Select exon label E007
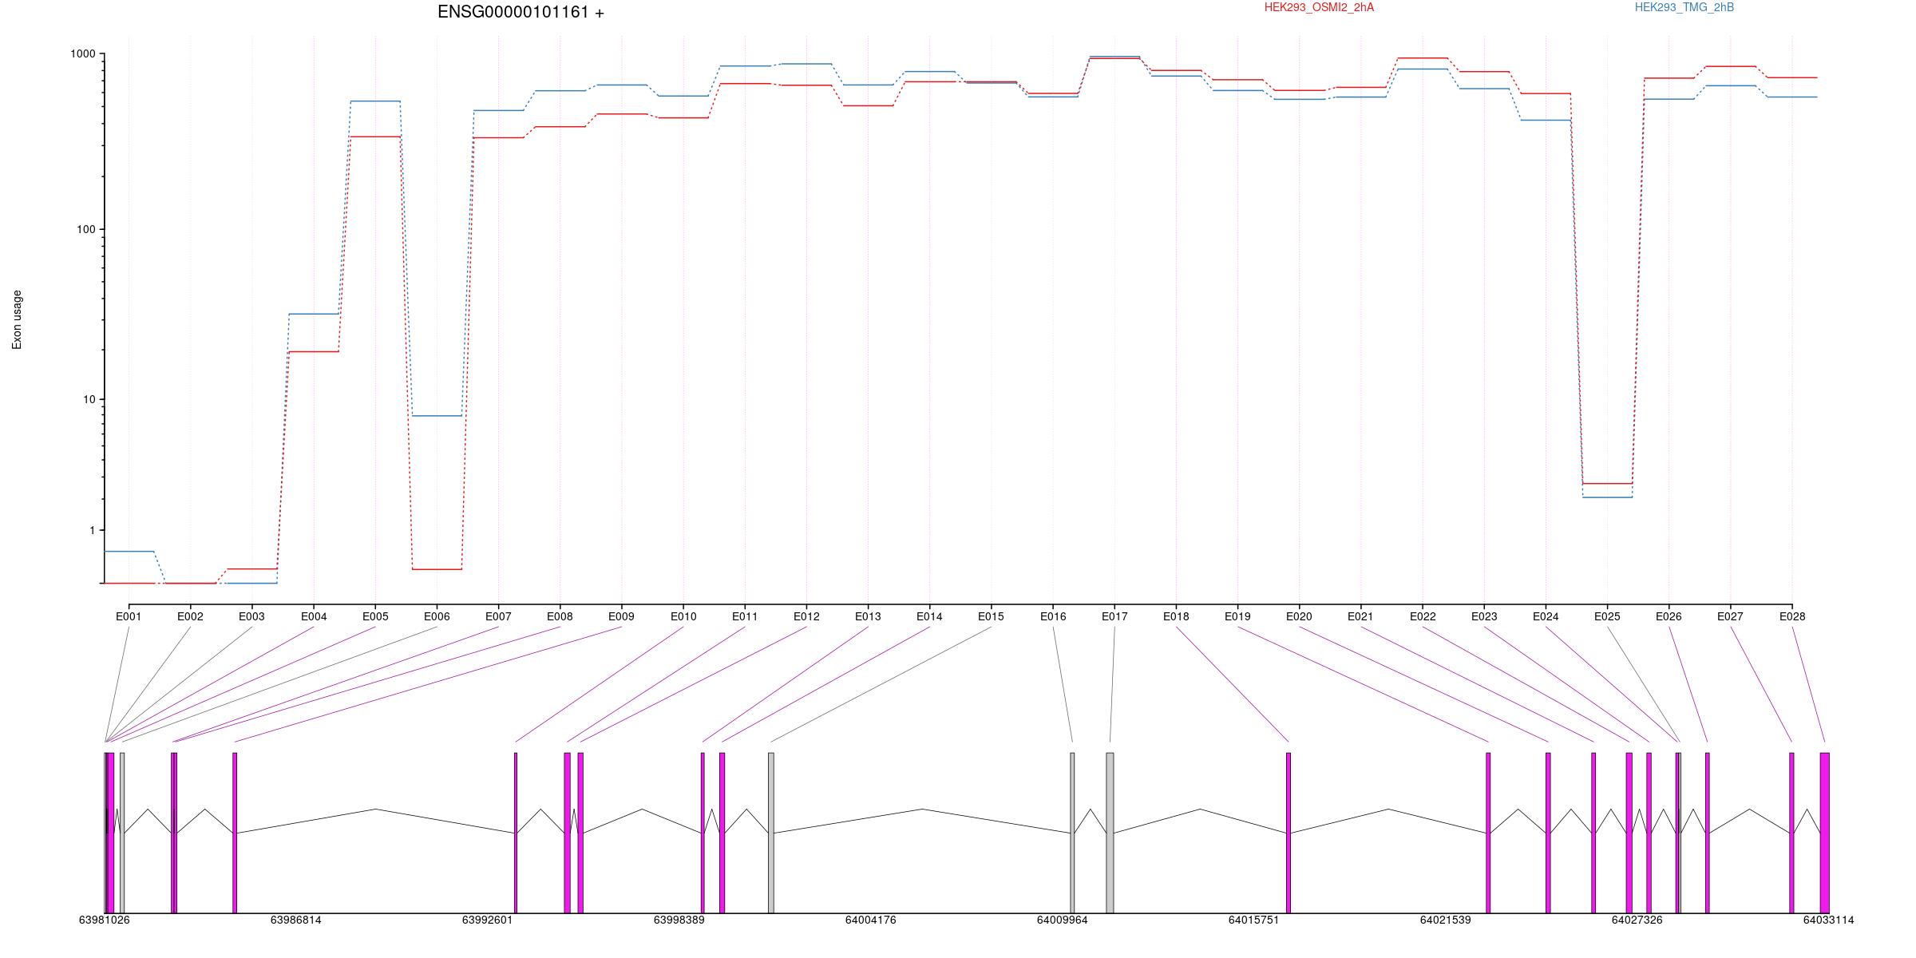The image size is (1916, 958). 498,616
